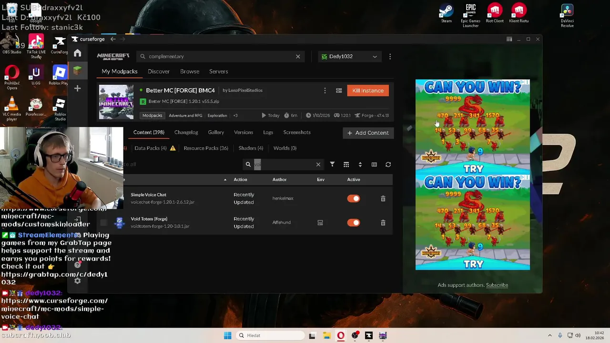The height and width of the screenshot is (343, 610).
Task: Click the Kill Instance button
Action: 368,91
